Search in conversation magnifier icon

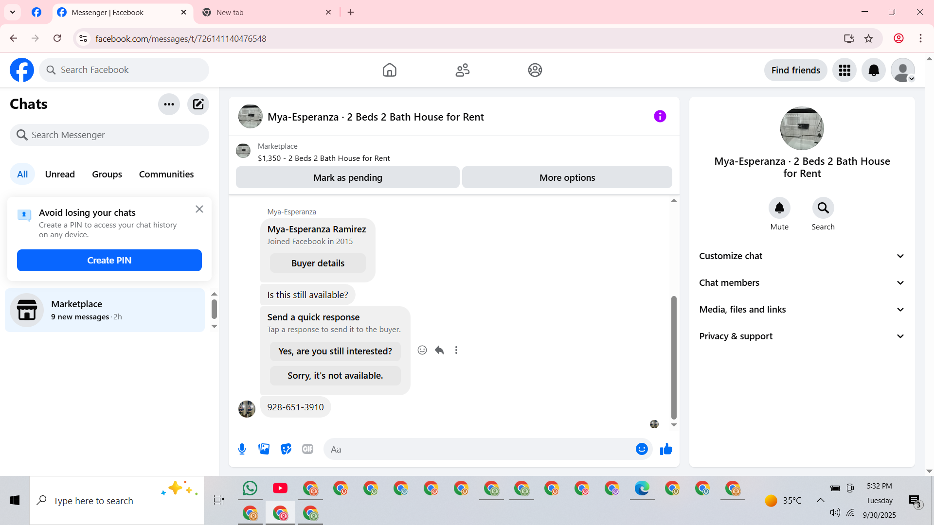pos(823,208)
